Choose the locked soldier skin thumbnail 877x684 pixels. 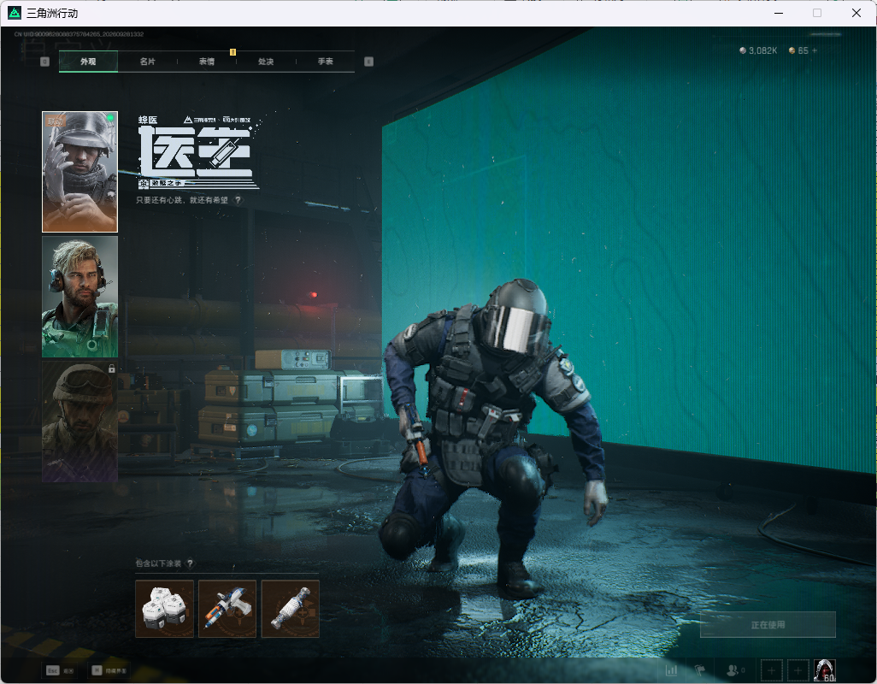click(x=80, y=422)
